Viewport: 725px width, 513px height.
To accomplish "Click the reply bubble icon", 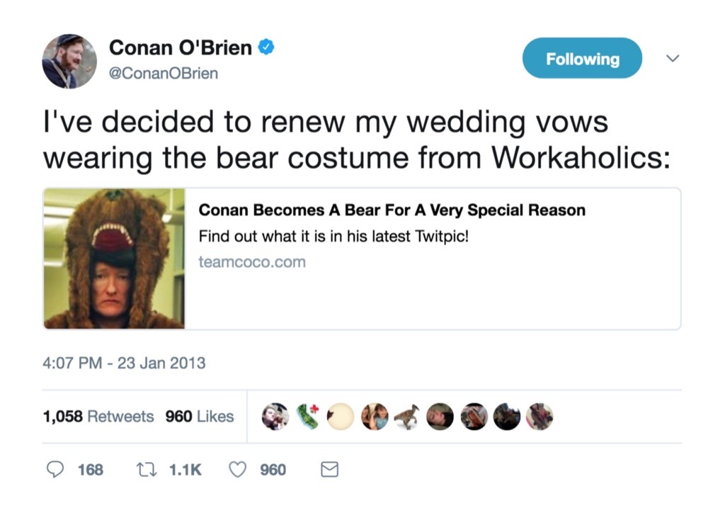I will [x=57, y=469].
